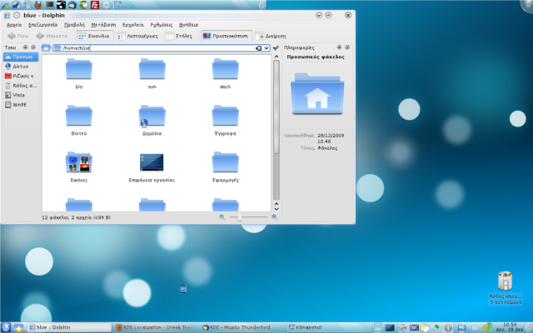Click the file view vertical scrollbar
This screenshot has width=533, height=333.
[x=276, y=129]
